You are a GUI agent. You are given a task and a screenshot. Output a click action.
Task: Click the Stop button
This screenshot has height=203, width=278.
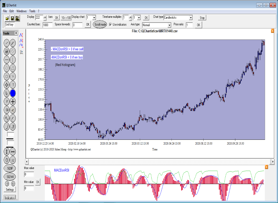[202, 18]
